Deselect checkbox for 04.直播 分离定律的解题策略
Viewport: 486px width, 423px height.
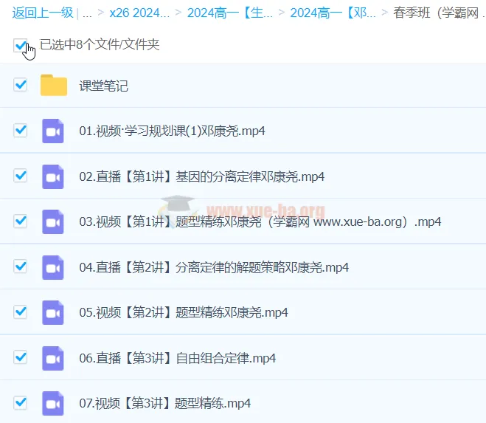[x=21, y=266]
